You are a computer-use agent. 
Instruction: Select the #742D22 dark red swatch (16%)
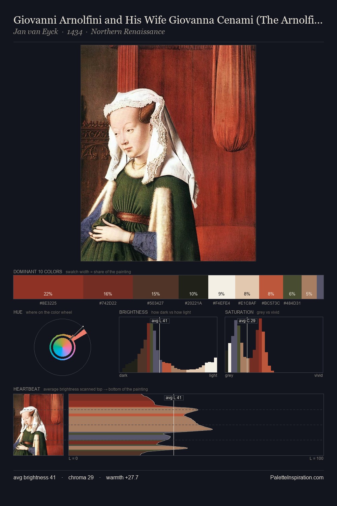108,287
